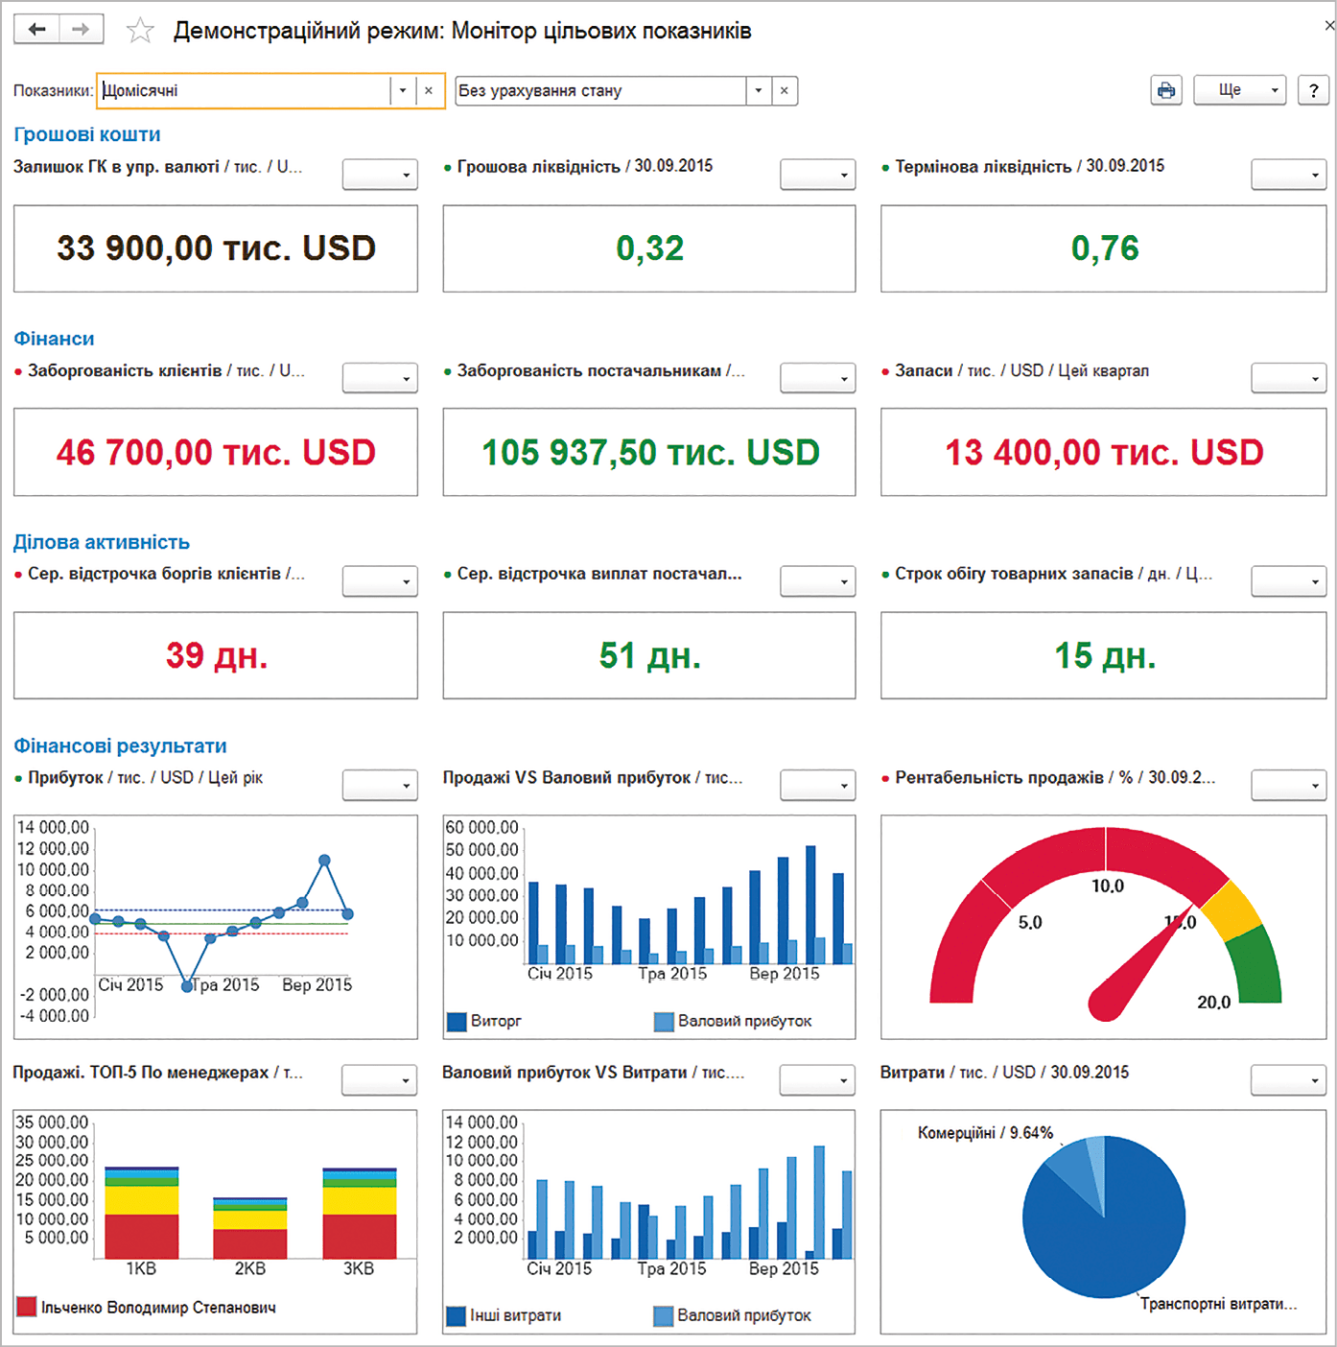
Task: Open help with the question mark button
Action: [1313, 90]
